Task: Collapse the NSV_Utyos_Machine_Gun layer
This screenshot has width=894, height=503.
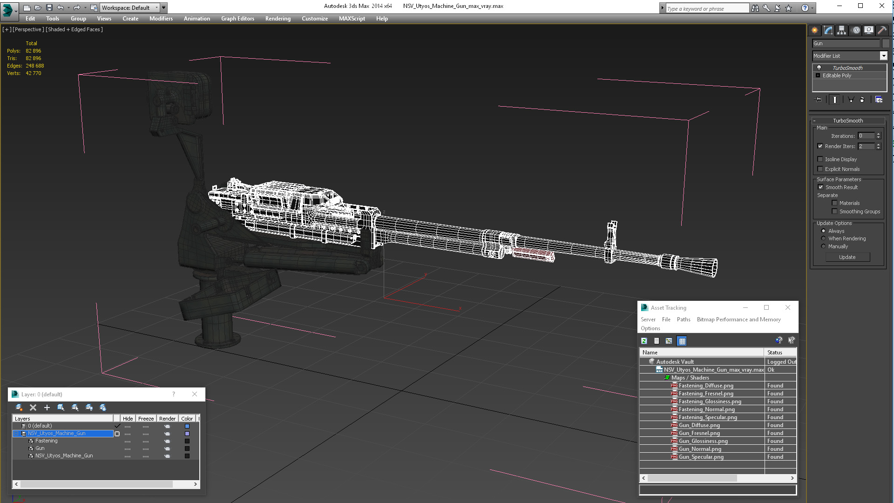Action: tap(16, 434)
